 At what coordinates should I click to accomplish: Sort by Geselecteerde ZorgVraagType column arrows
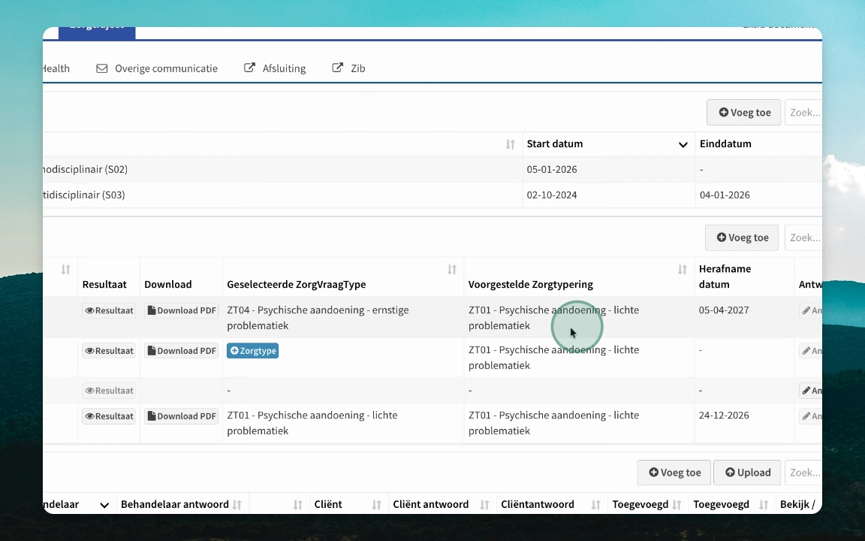pyautogui.click(x=452, y=270)
